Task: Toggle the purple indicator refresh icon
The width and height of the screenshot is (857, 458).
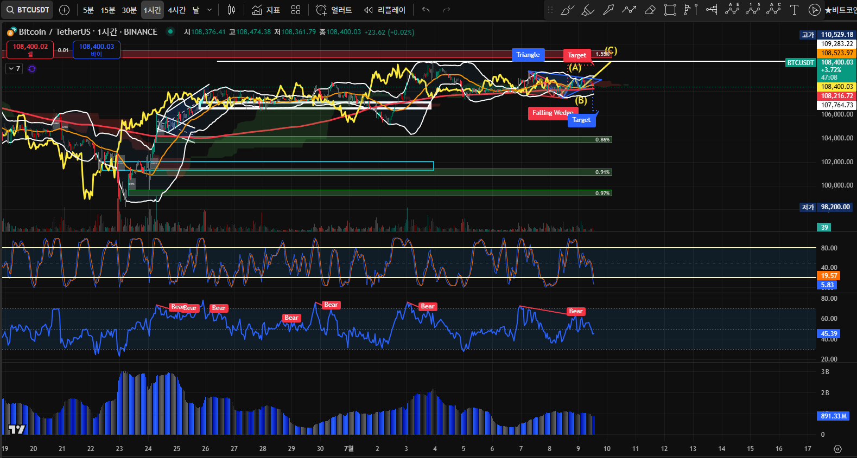Action: (x=32, y=69)
